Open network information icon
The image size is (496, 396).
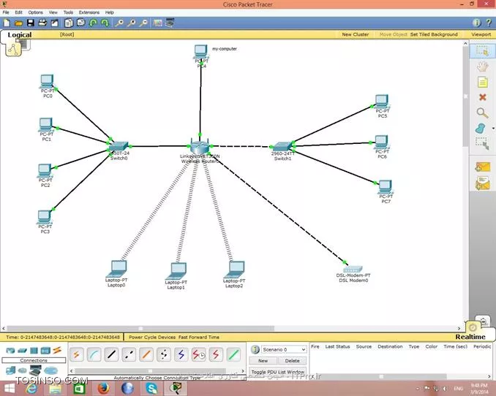pos(477,23)
